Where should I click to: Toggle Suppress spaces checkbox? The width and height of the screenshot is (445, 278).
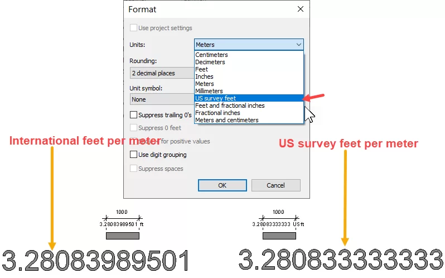click(x=133, y=169)
